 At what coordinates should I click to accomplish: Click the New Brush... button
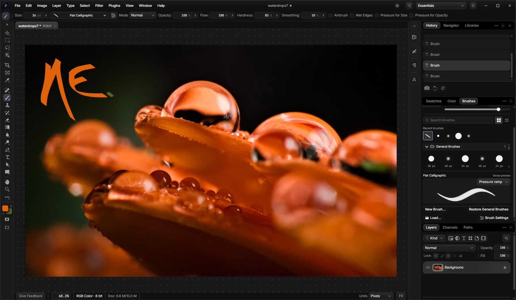pos(435,209)
